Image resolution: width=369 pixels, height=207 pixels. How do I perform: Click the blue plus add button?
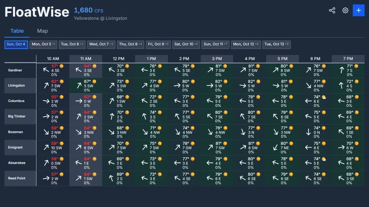pyautogui.click(x=359, y=10)
